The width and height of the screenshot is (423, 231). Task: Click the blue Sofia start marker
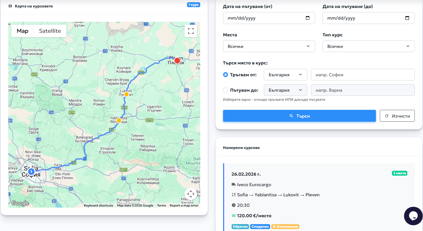(31, 172)
